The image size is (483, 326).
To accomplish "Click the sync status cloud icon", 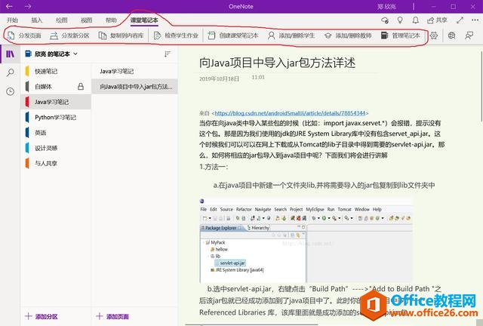I will 385,20.
